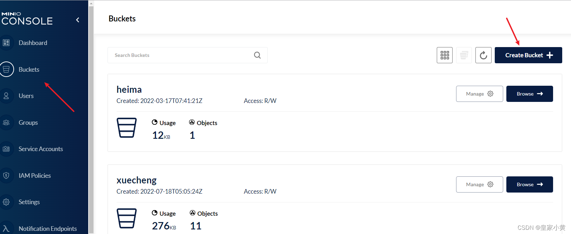Refresh the bucket list
Image resolution: width=571 pixels, height=234 pixels.
pos(484,55)
